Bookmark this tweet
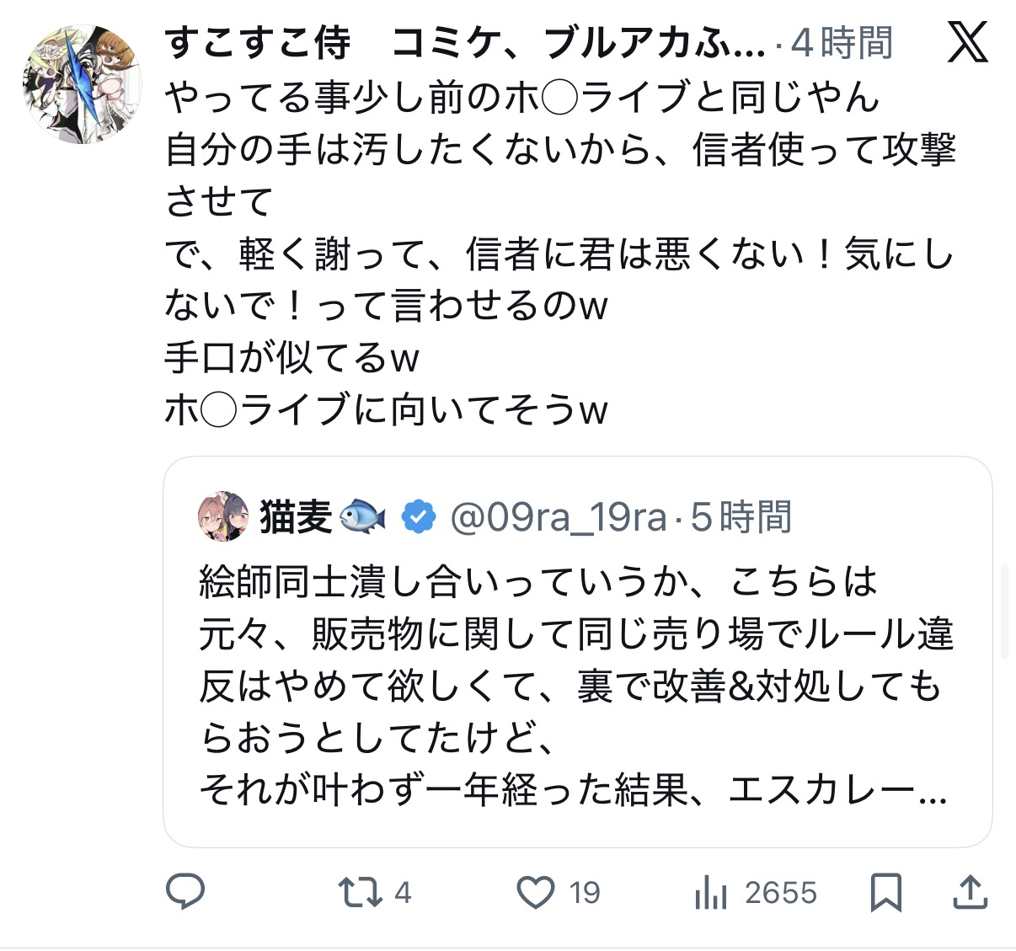1016x951 pixels. (x=885, y=893)
